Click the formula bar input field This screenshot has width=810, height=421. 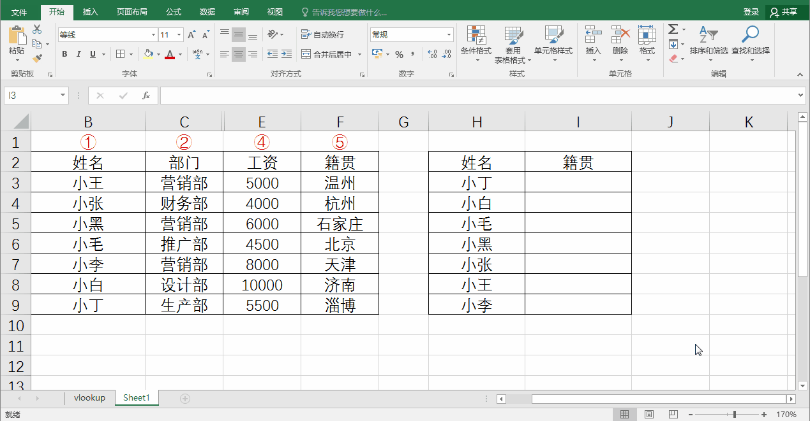[479, 96]
